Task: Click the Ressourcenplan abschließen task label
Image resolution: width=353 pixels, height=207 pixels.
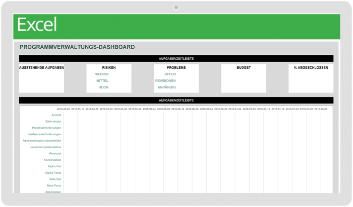Action: (42, 141)
